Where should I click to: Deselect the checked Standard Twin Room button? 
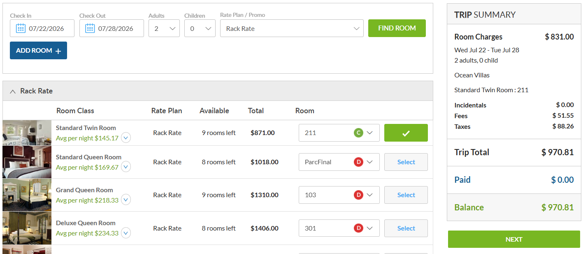click(406, 133)
